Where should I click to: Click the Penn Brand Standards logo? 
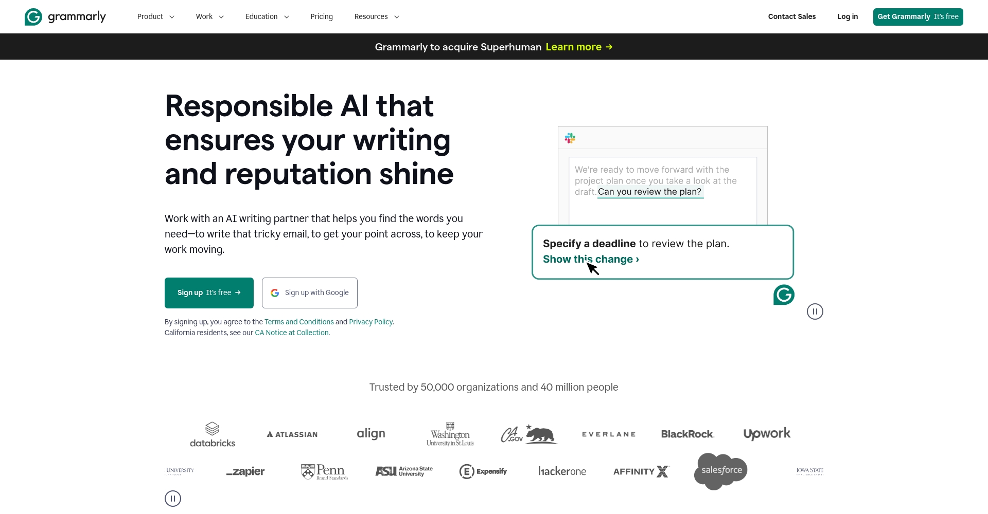point(324,471)
